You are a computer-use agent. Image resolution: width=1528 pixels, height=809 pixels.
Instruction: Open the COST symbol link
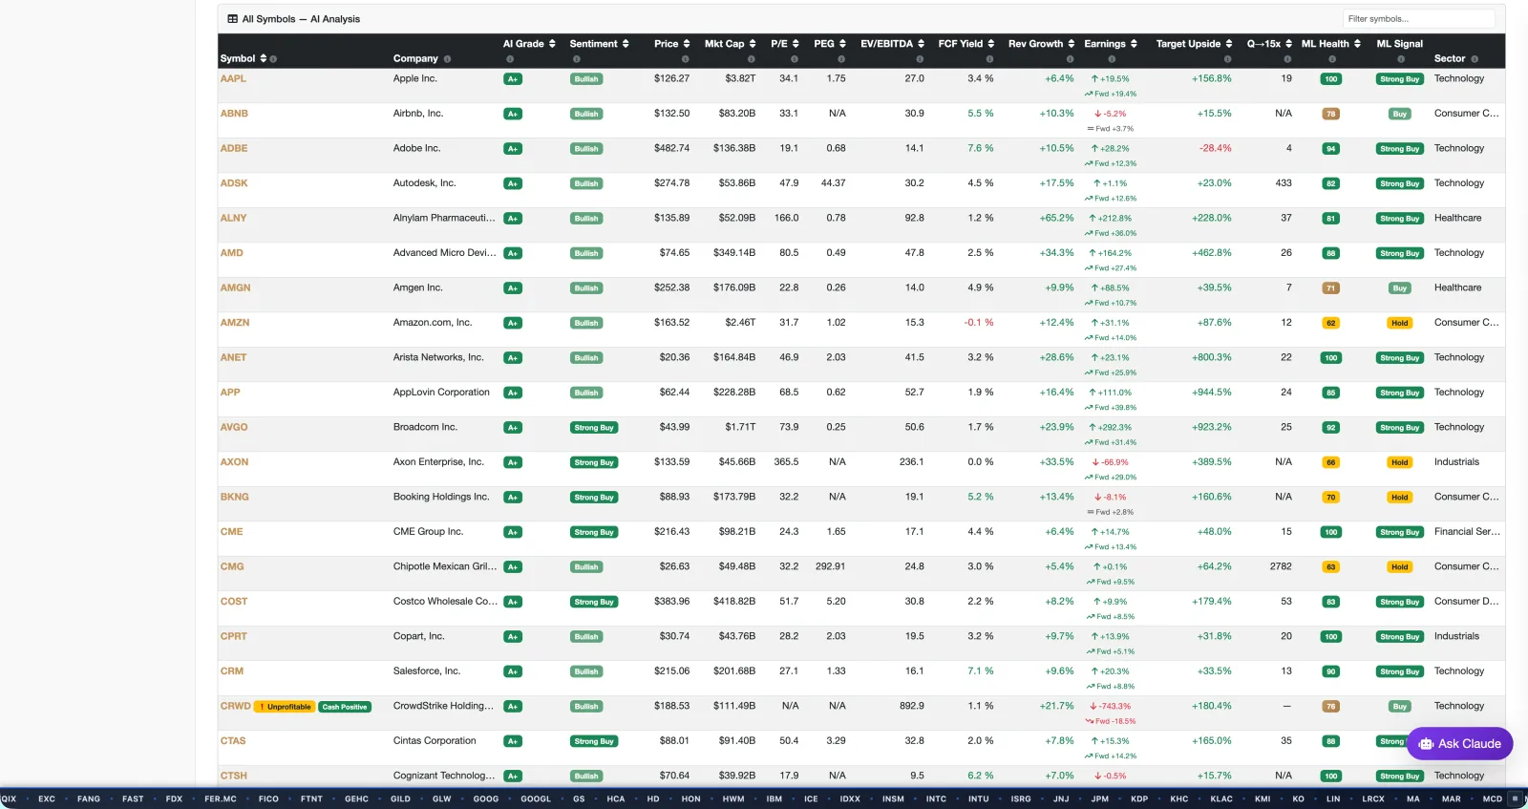pyautogui.click(x=234, y=602)
